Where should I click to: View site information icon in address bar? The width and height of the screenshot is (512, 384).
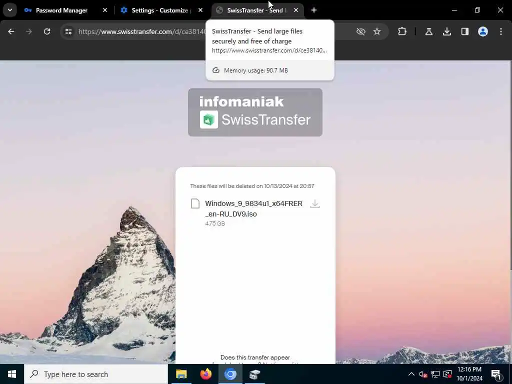click(x=68, y=31)
